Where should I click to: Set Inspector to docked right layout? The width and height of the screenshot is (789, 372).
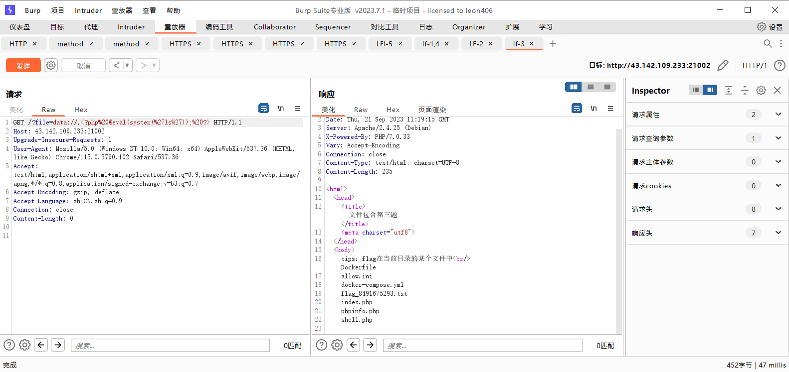pos(710,90)
